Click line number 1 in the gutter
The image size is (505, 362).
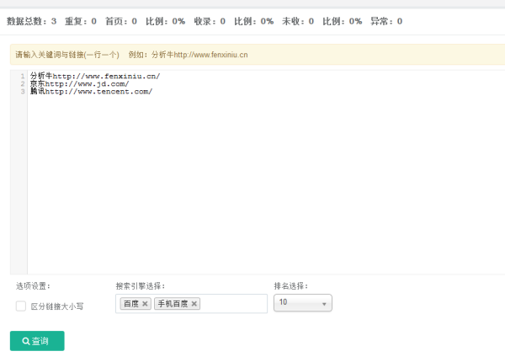(23, 77)
